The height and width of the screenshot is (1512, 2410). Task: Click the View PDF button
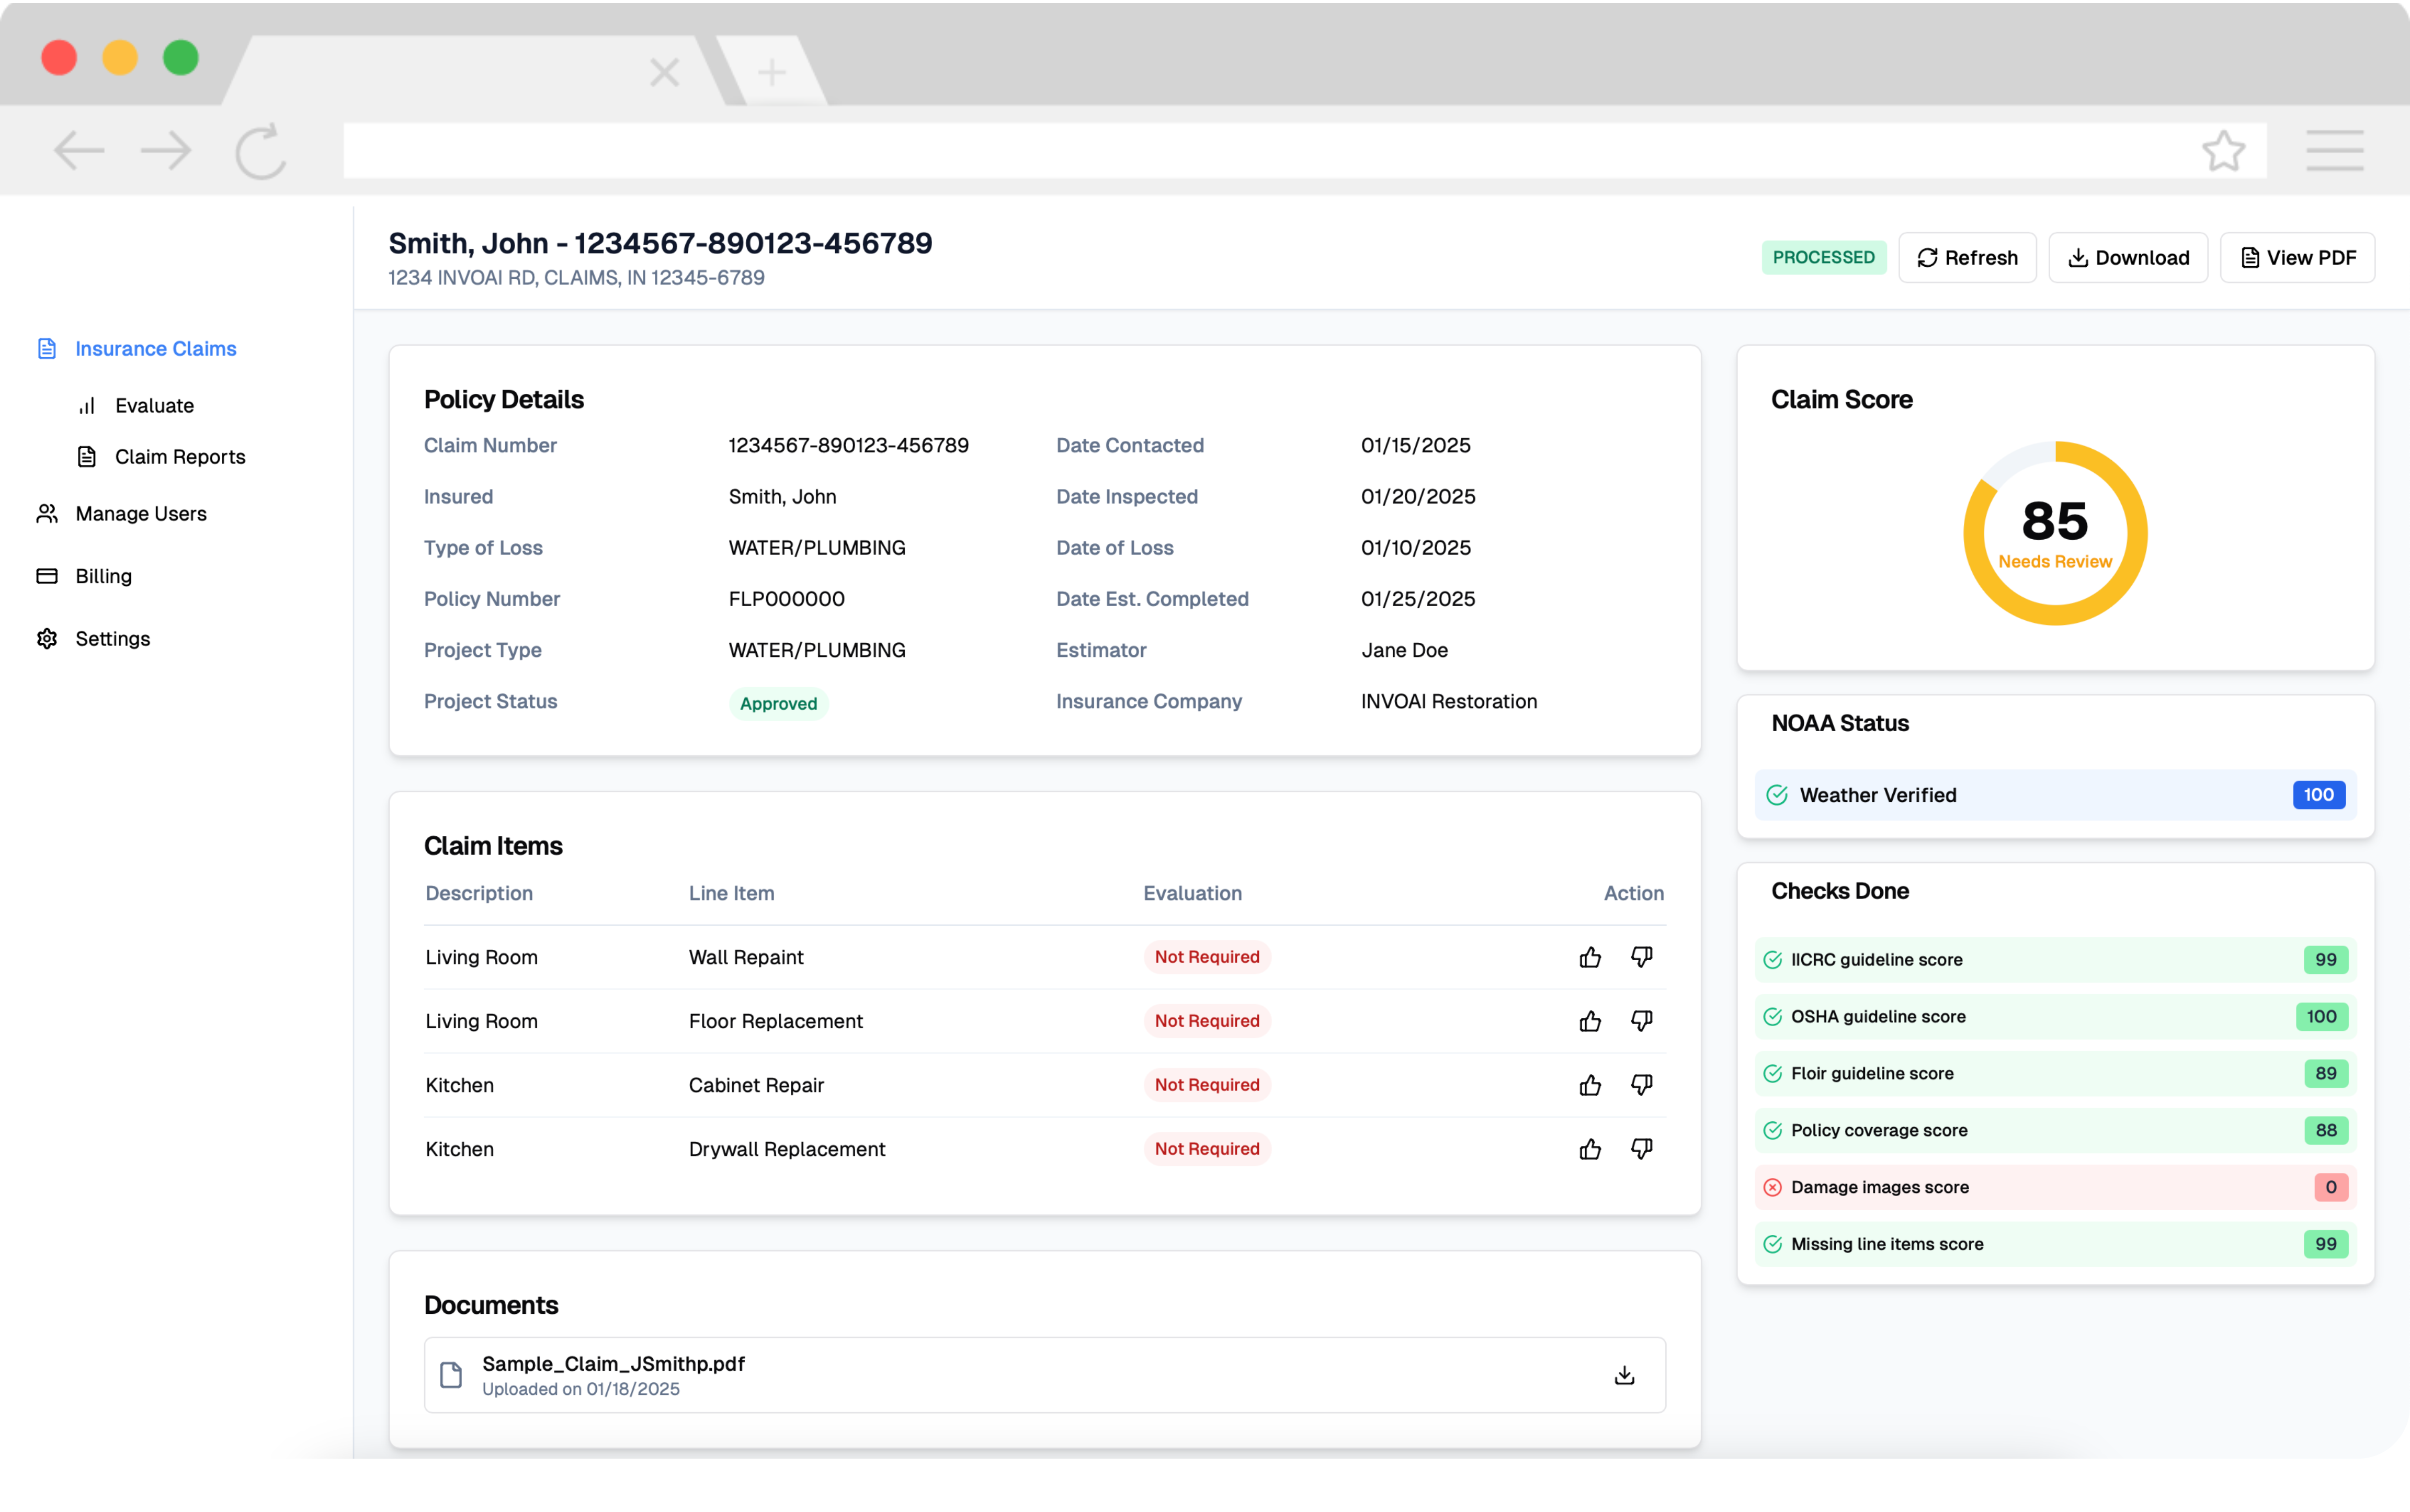pyautogui.click(x=2296, y=257)
